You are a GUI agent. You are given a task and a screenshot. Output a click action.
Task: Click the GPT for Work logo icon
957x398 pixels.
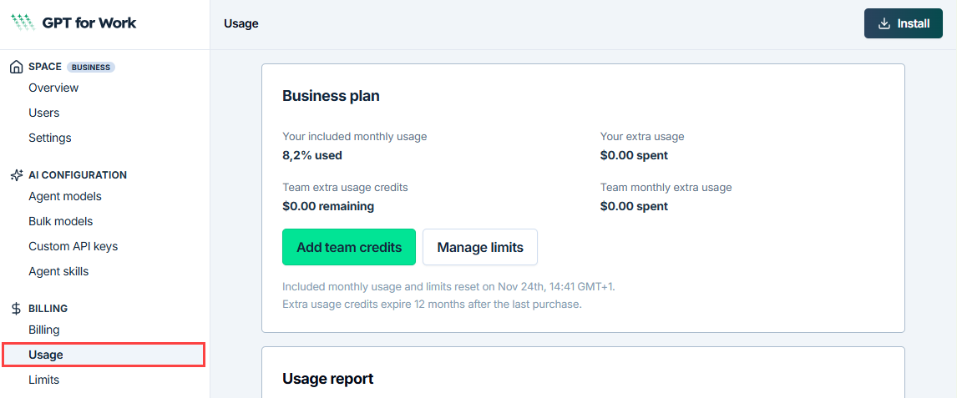click(x=23, y=23)
